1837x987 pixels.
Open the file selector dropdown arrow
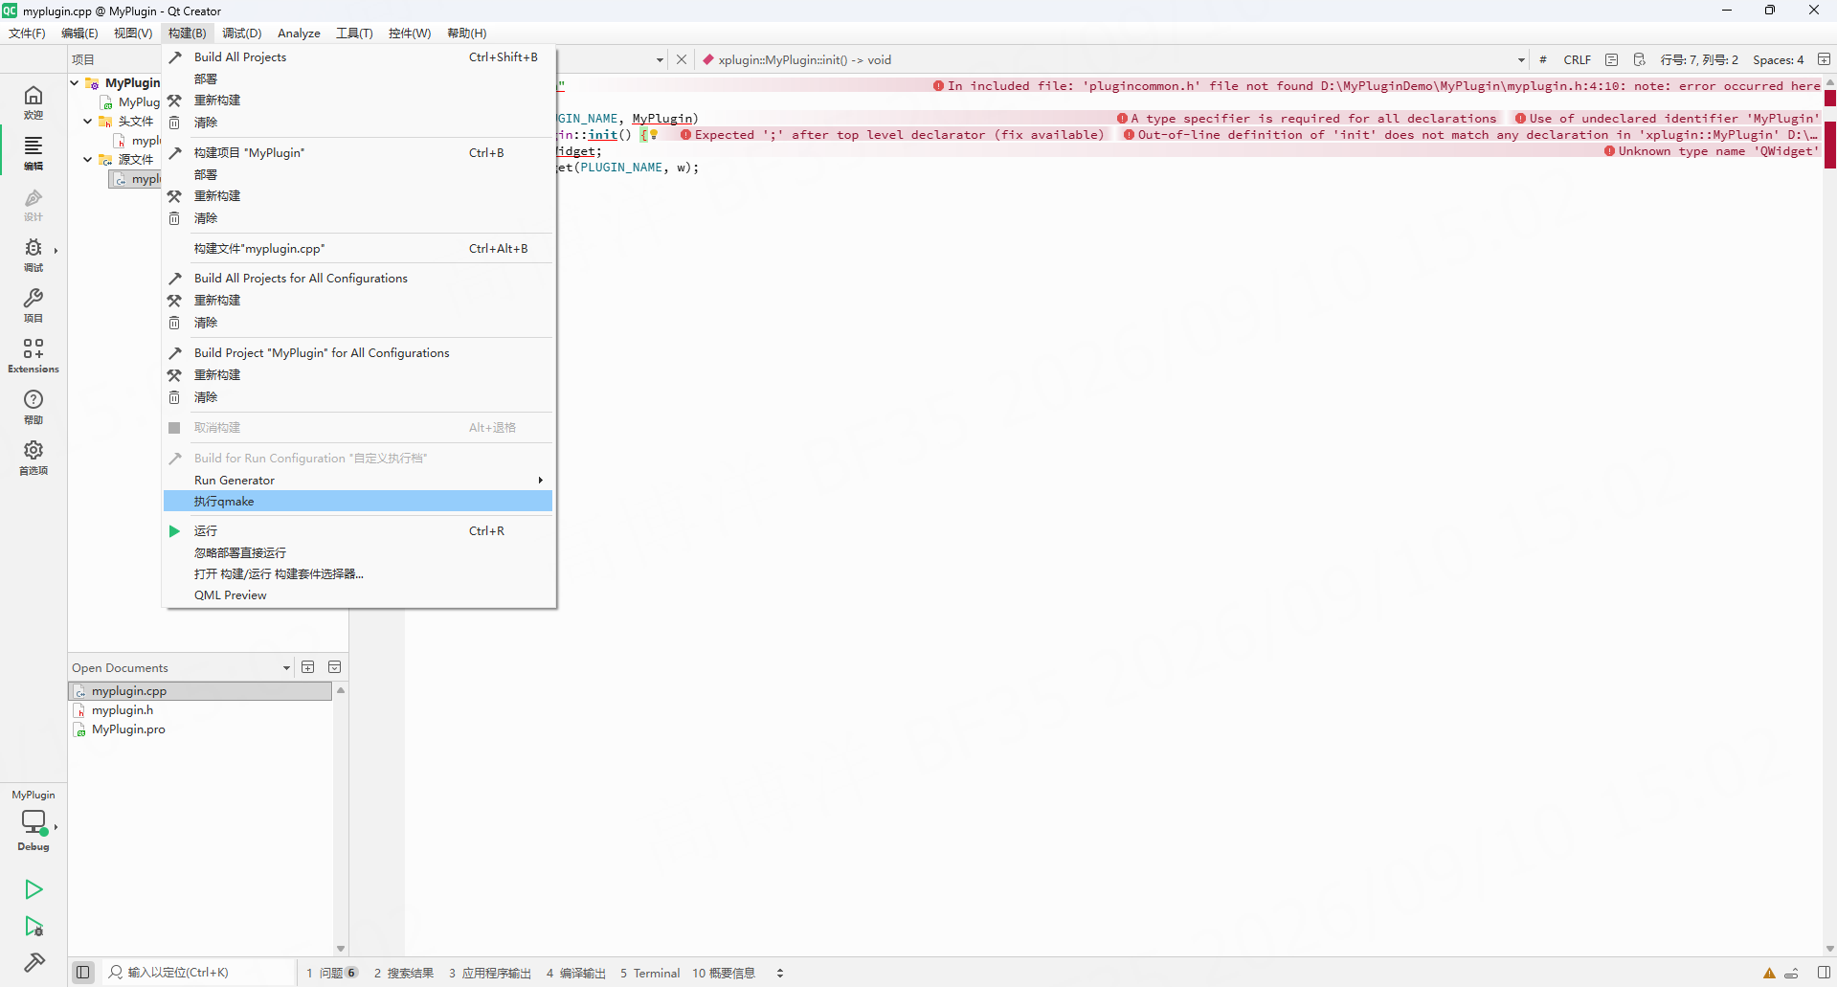[x=660, y=60]
